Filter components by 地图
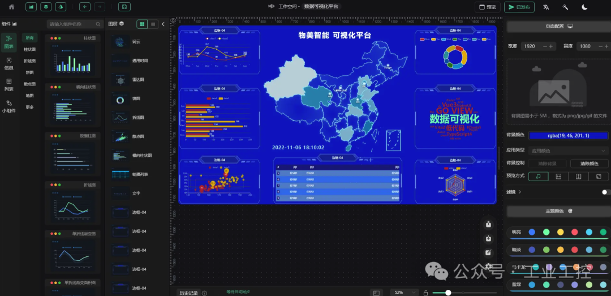 tap(29, 96)
